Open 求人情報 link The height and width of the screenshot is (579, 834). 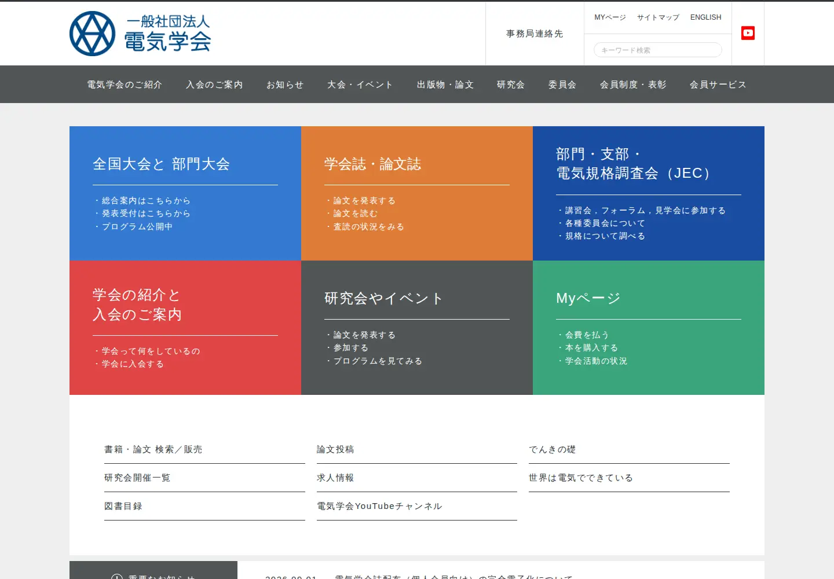[417, 478]
